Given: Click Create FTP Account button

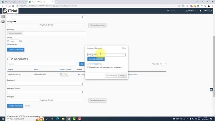Looking at the screenshot, I should 16,50.
